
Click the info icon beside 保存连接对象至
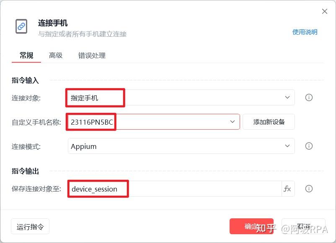[x=309, y=189]
